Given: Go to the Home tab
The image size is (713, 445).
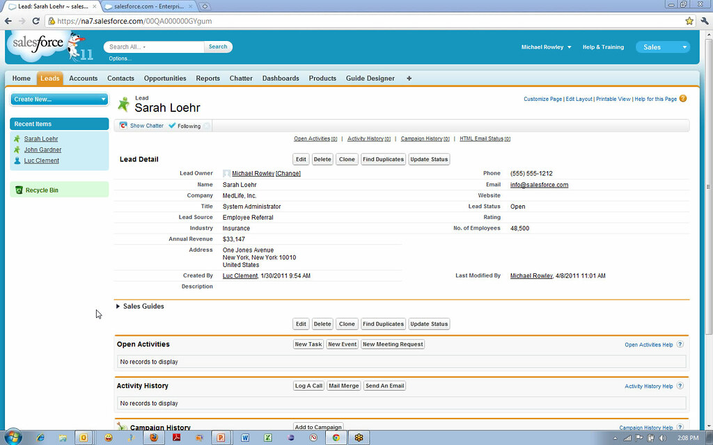Looking at the screenshot, I should click(x=22, y=79).
